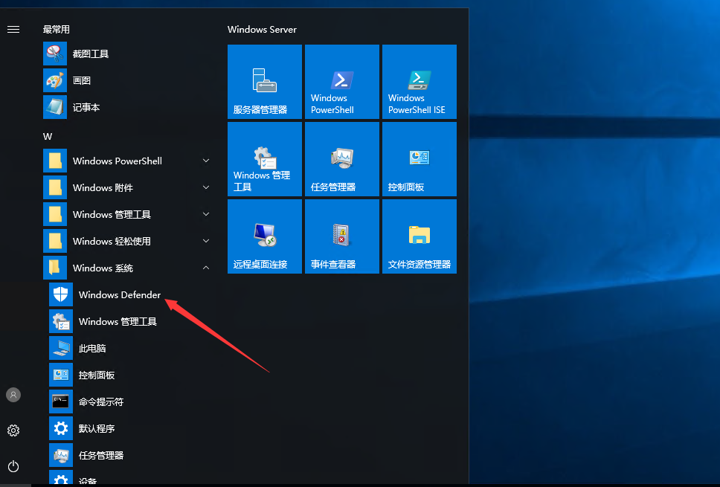Select the 记事本 app name

[86, 107]
